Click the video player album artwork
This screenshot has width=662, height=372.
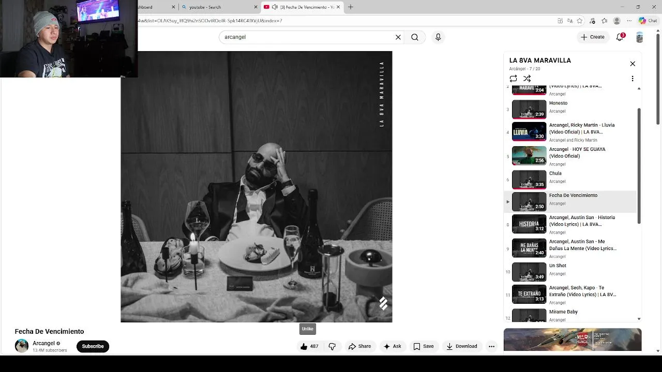[x=257, y=187]
